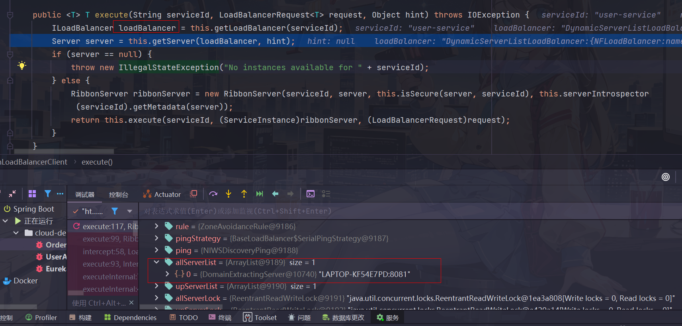Expand the upServerList variable node
Screen dimensions: 682x326
(x=156, y=286)
